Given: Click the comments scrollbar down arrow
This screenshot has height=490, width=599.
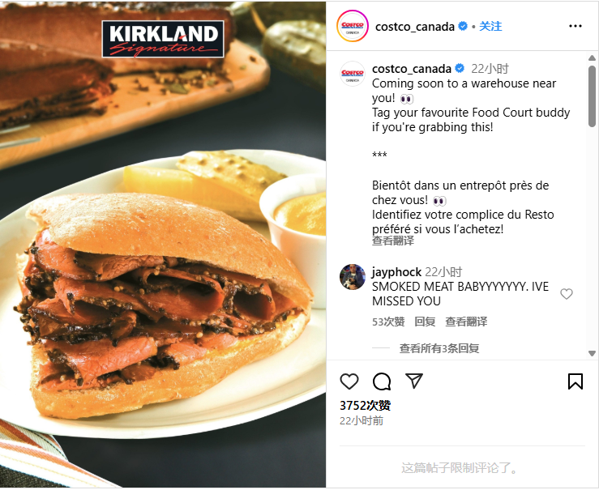Looking at the screenshot, I should (x=592, y=353).
